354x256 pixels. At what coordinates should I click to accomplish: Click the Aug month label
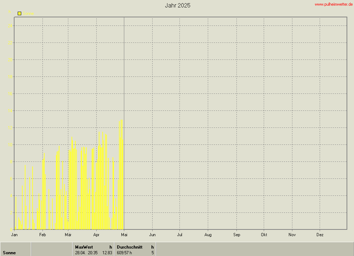[208, 235]
